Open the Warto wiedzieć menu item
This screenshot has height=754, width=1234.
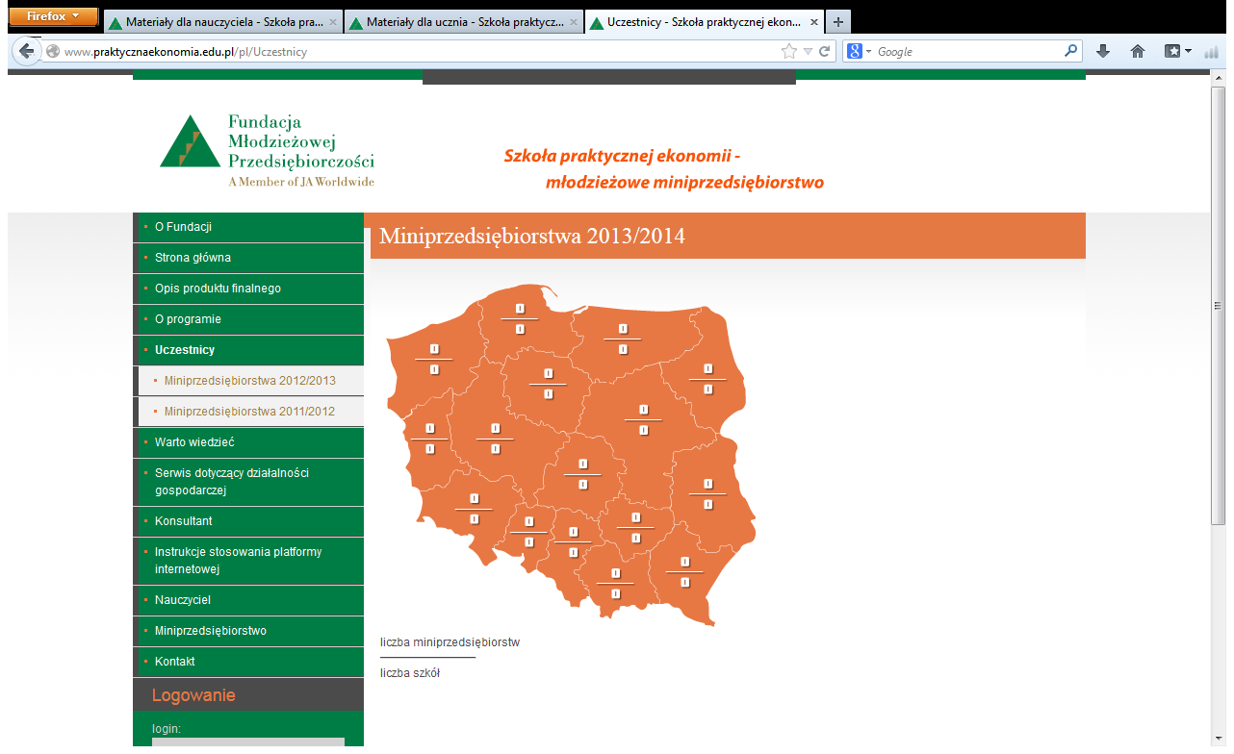(x=248, y=442)
